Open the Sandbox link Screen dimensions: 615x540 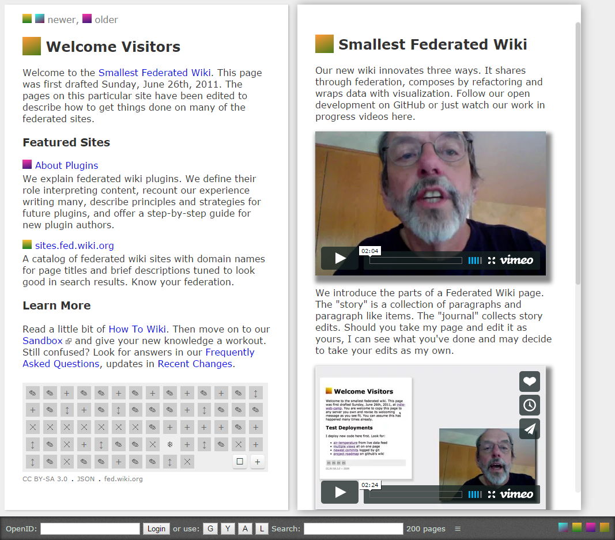(42, 341)
